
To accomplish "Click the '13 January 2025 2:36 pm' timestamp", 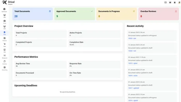I will 137,32.
